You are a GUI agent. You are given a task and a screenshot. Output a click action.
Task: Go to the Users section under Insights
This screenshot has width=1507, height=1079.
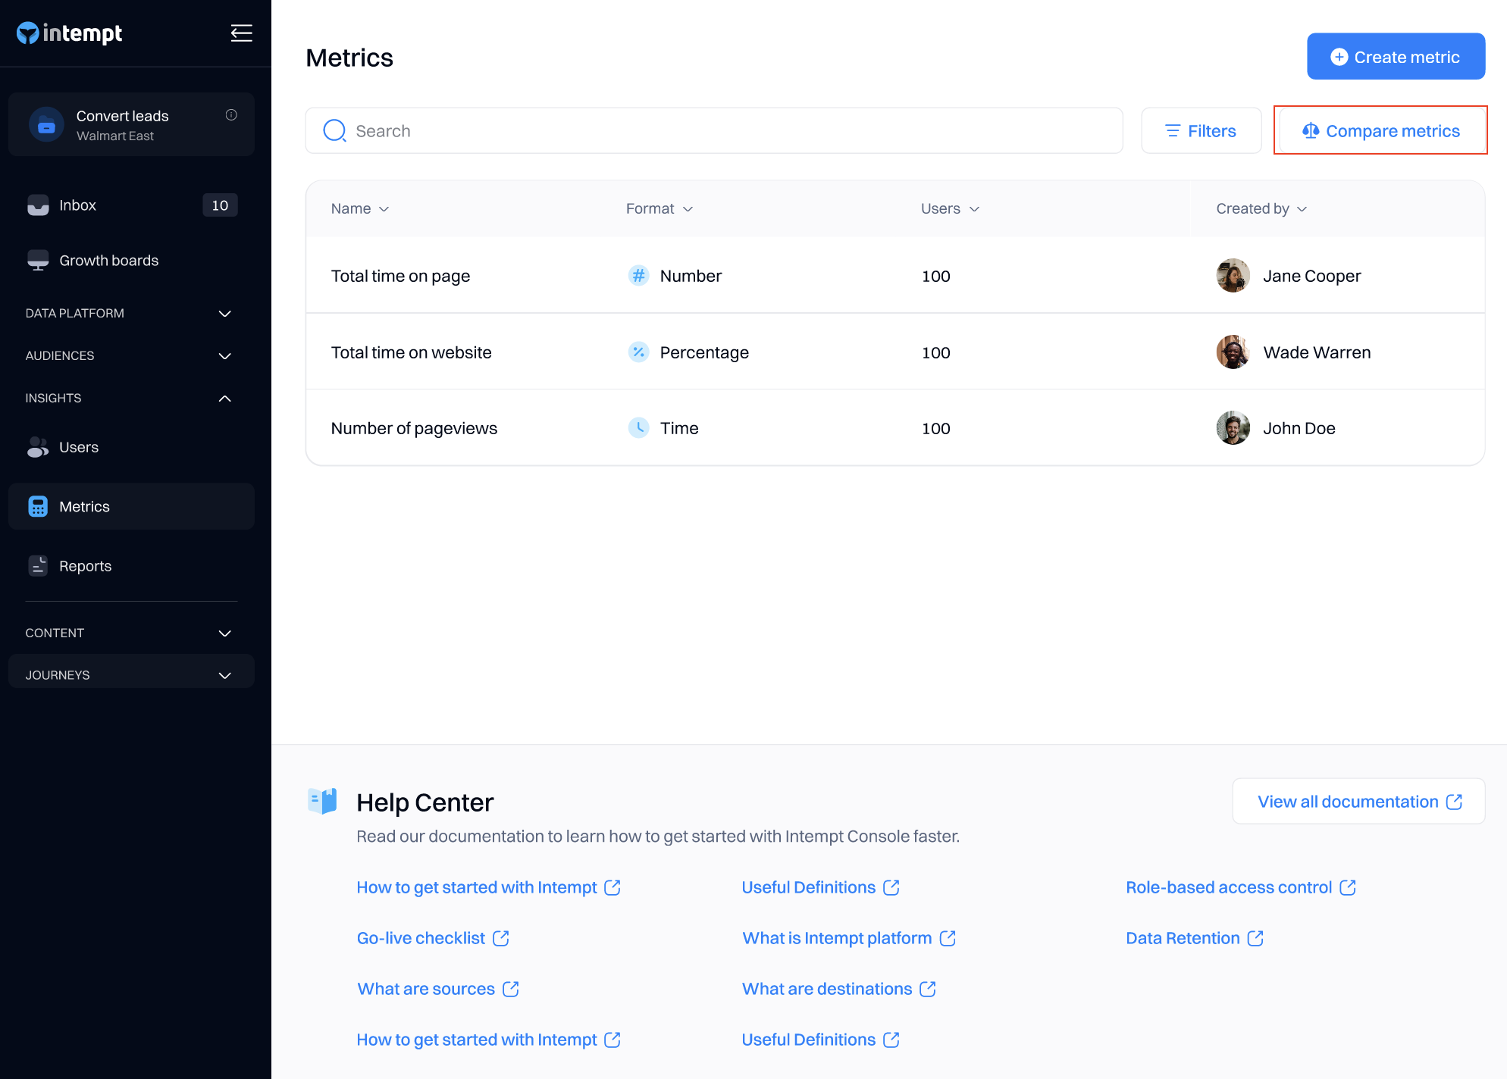click(78, 447)
